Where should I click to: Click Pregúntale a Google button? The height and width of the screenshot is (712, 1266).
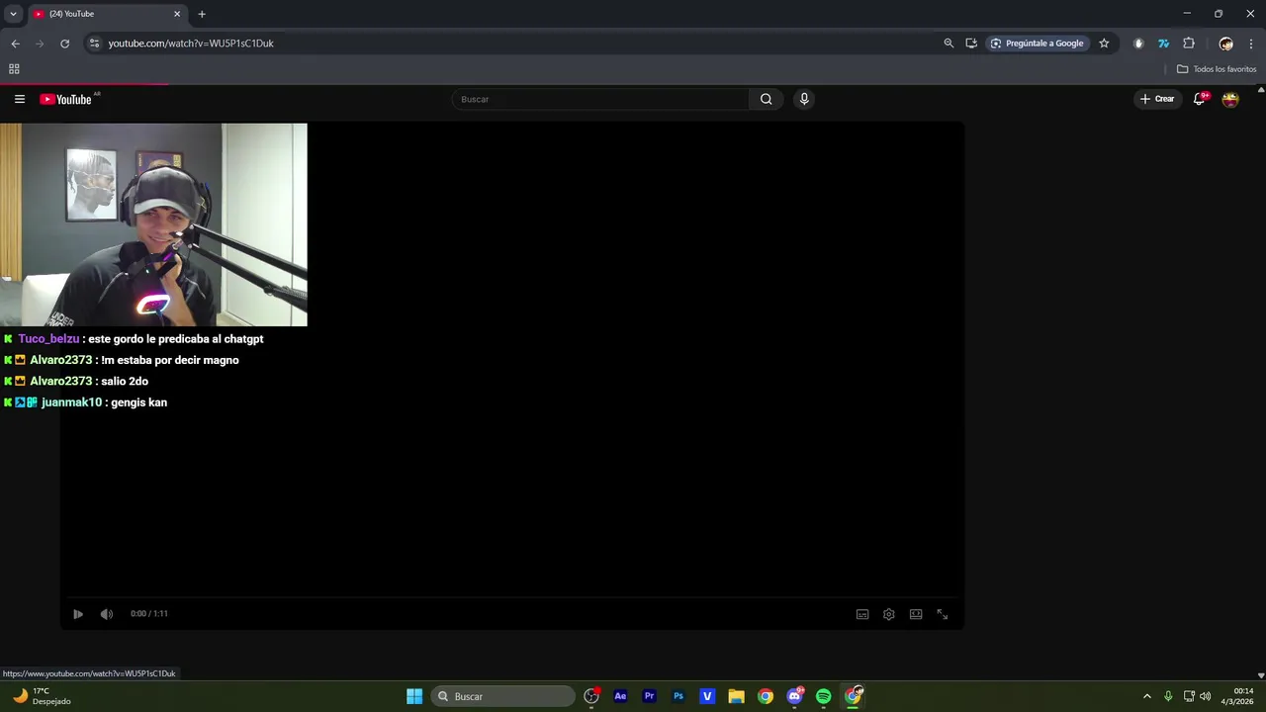point(1037,44)
